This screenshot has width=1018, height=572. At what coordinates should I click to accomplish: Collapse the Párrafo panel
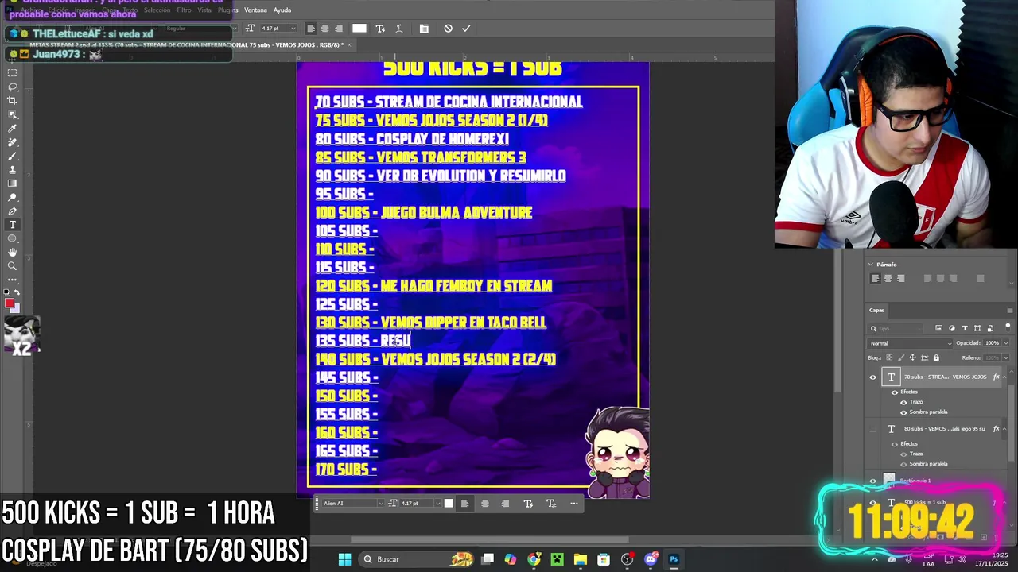coord(871,265)
